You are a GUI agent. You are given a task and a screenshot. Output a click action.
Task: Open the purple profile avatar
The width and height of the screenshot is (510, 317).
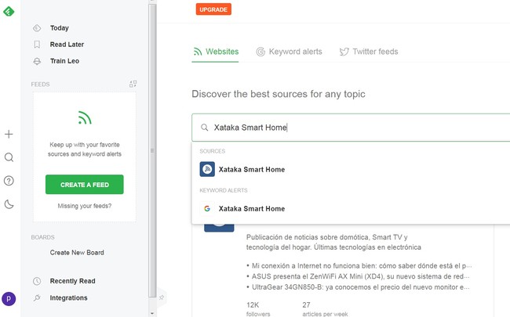[x=9, y=298]
